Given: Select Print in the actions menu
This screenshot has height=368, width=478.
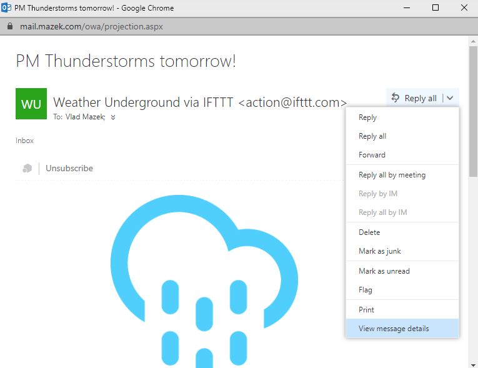Looking at the screenshot, I should tap(367, 310).
